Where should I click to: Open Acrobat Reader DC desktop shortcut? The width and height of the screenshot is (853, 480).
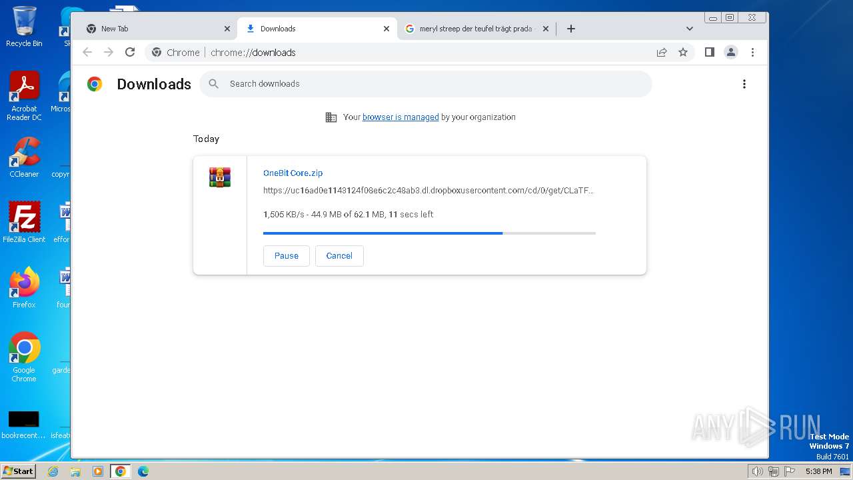coord(24,97)
